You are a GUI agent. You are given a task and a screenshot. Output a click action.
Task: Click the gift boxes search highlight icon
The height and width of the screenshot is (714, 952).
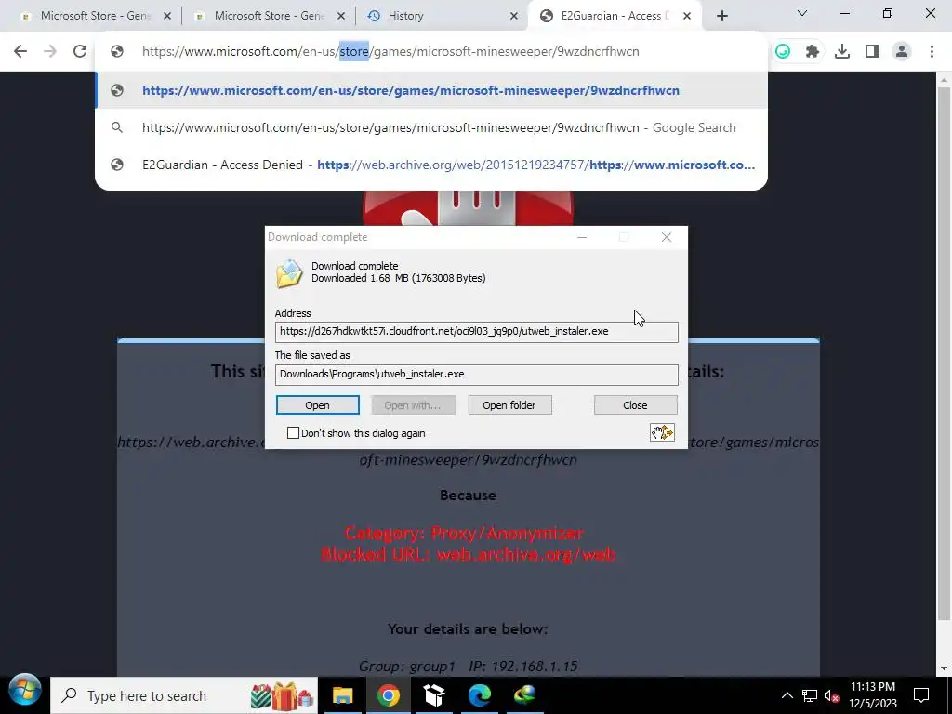pos(281,695)
